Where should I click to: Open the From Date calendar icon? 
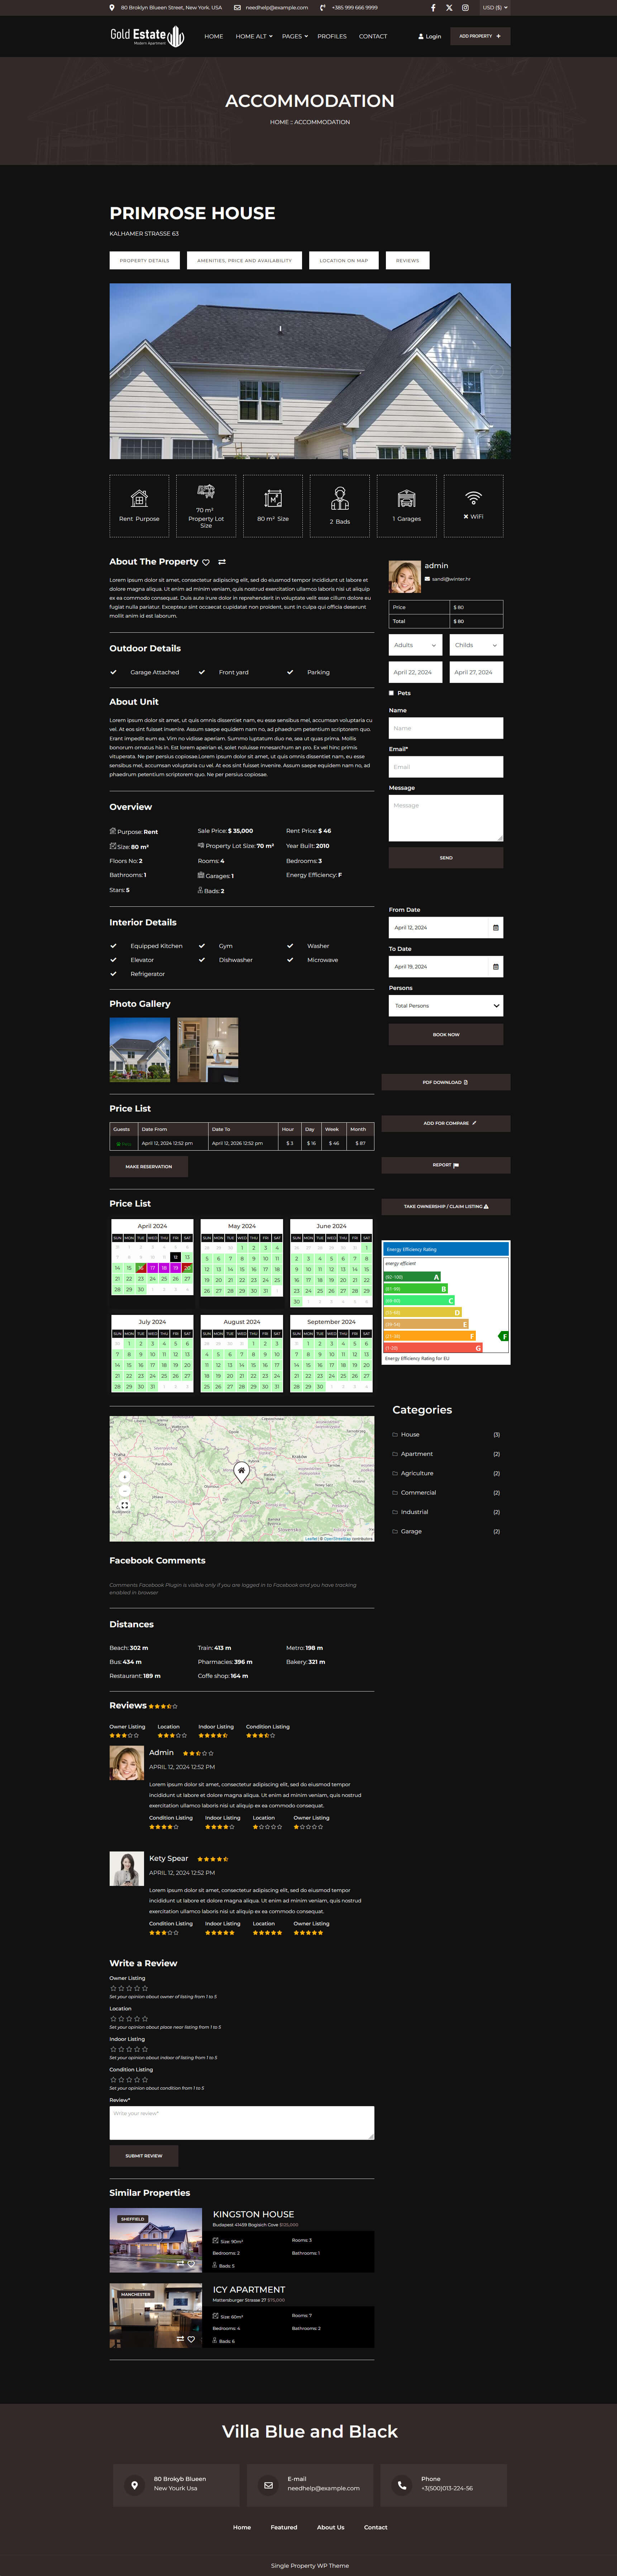point(496,928)
